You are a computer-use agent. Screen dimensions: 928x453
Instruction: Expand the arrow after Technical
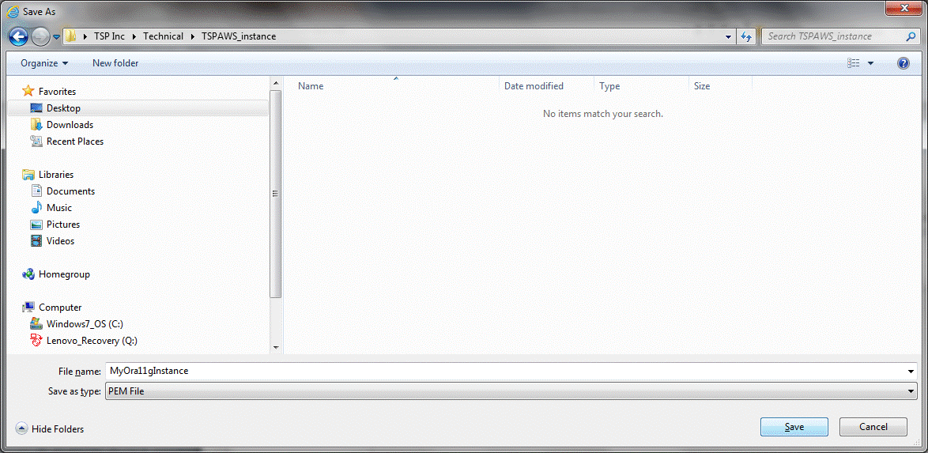click(x=193, y=36)
